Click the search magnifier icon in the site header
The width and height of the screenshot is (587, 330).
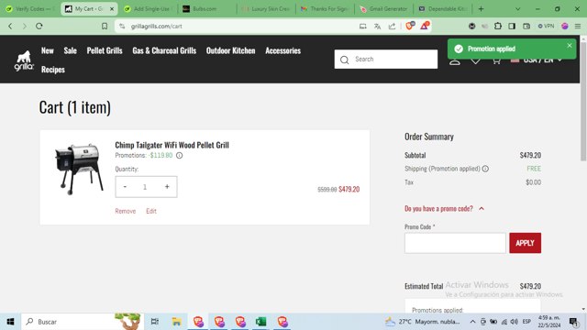(x=345, y=60)
